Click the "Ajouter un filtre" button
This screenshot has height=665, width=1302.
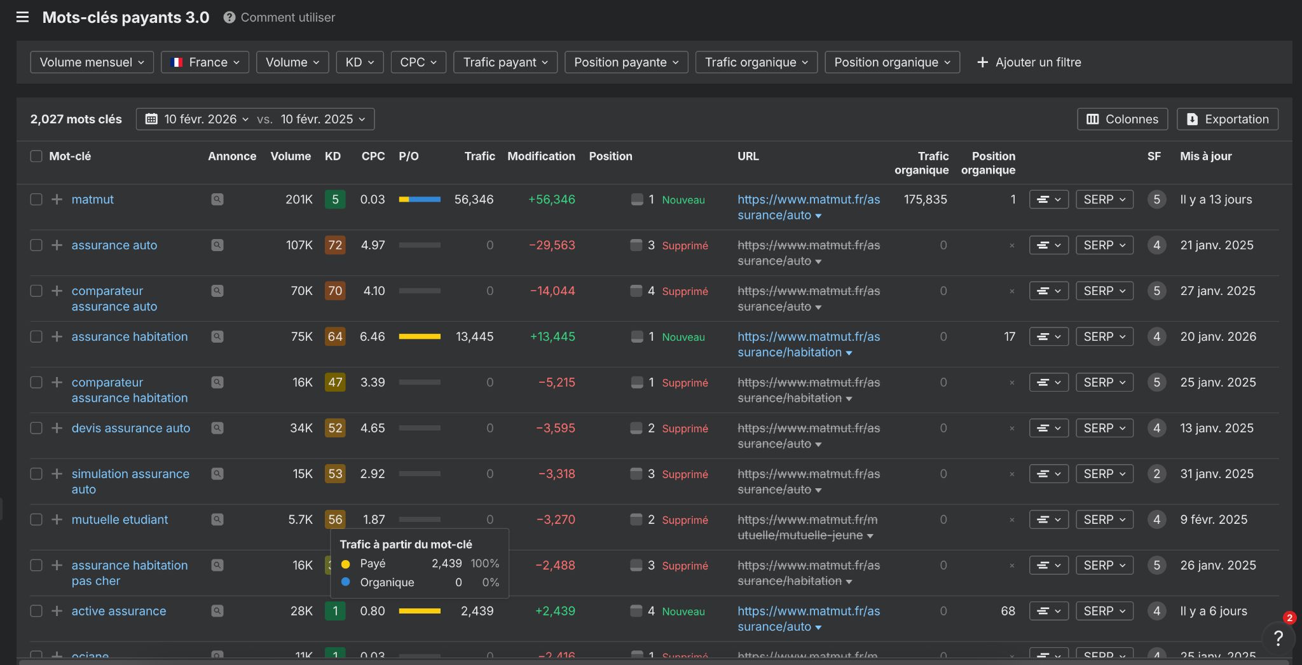[1028, 62]
